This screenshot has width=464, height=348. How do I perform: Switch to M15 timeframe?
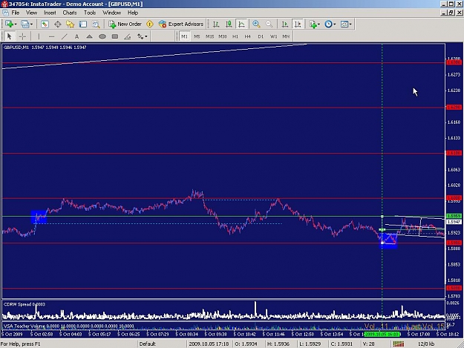210,36
